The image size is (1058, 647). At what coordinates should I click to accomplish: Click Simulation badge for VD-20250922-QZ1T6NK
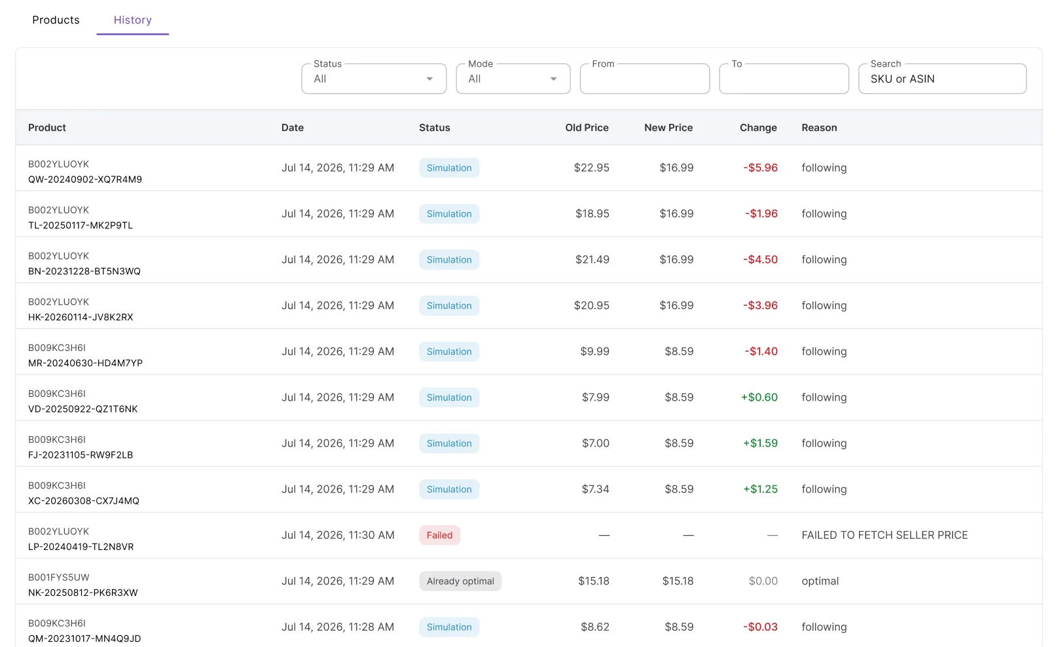[x=449, y=397]
